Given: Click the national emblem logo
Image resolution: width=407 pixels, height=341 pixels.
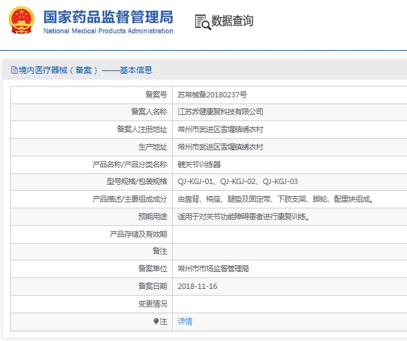Looking at the screenshot, I should (22, 20).
